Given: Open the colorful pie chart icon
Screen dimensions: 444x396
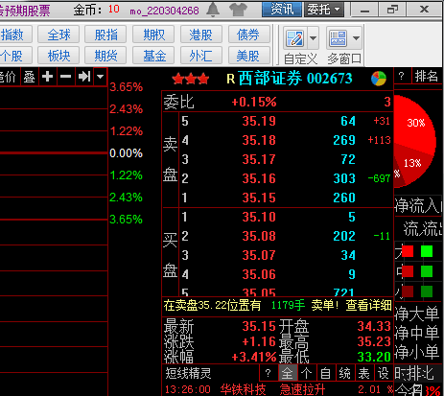Looking at the screenshot, I should (379, 79).
